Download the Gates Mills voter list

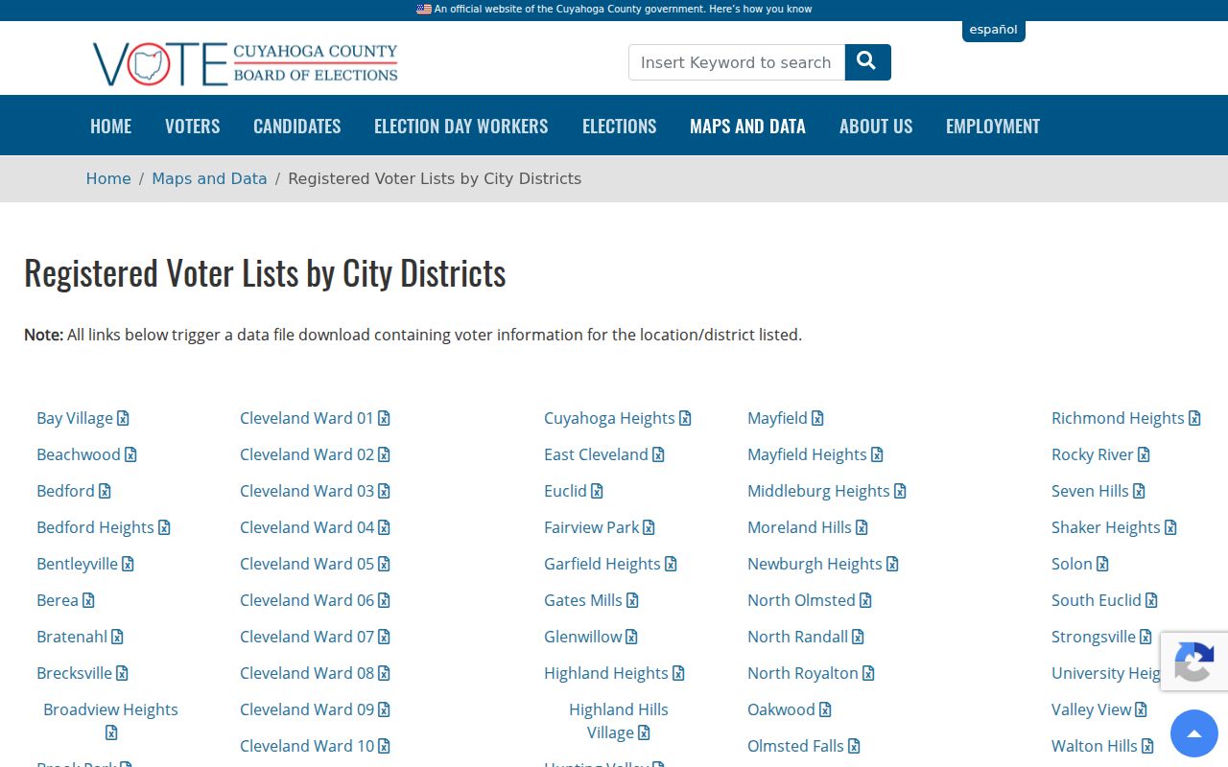(x=591, y=600)
